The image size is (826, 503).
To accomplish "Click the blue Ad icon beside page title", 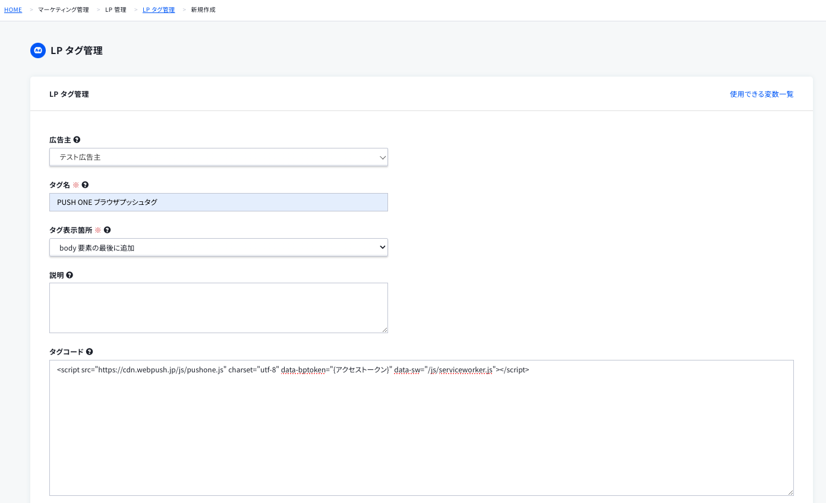I will tap(38, 50).
